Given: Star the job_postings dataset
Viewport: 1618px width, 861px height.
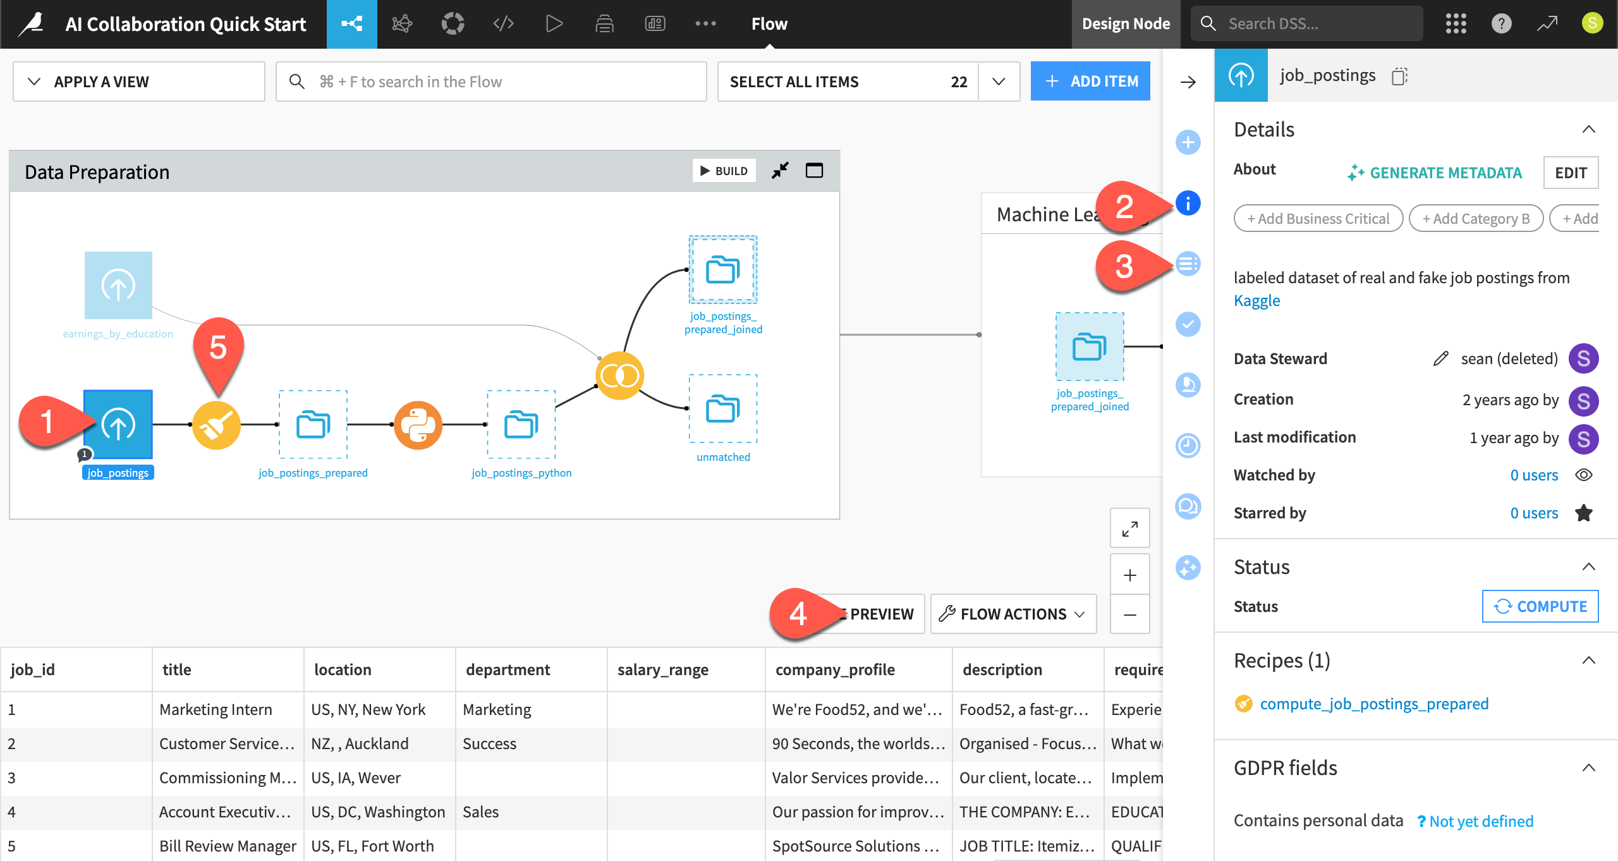Looking at the screenshot, I should click(x=1583, y=513).
